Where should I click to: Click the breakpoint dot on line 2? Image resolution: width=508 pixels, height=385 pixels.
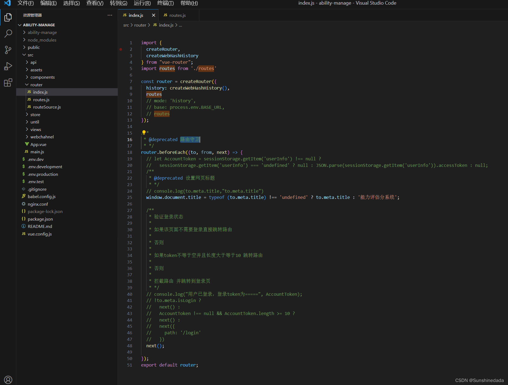point(121,49)
